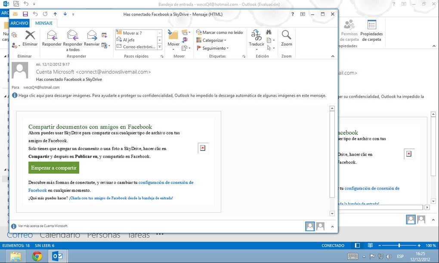Open ribbon display options beside Help
This screenshot has height=263, width=439.
tap(303, 14)
